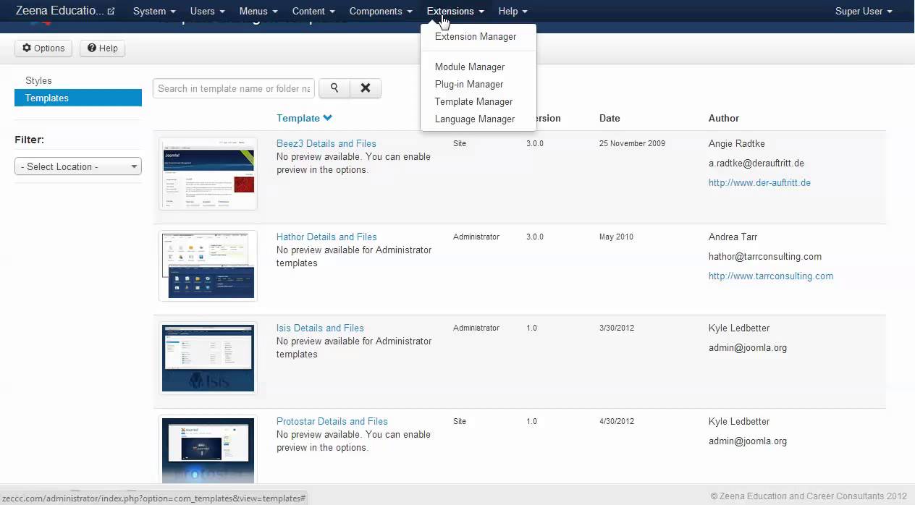Choose Template Manager from Extensions menu

pyautogui.click(x=473, y=101)
